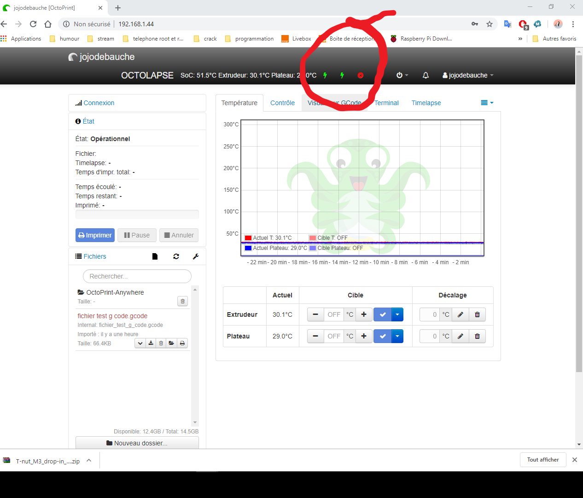Edit Plateau offset with pencil icon
This screenshot has width=583, height=498.
click(461, 336)
